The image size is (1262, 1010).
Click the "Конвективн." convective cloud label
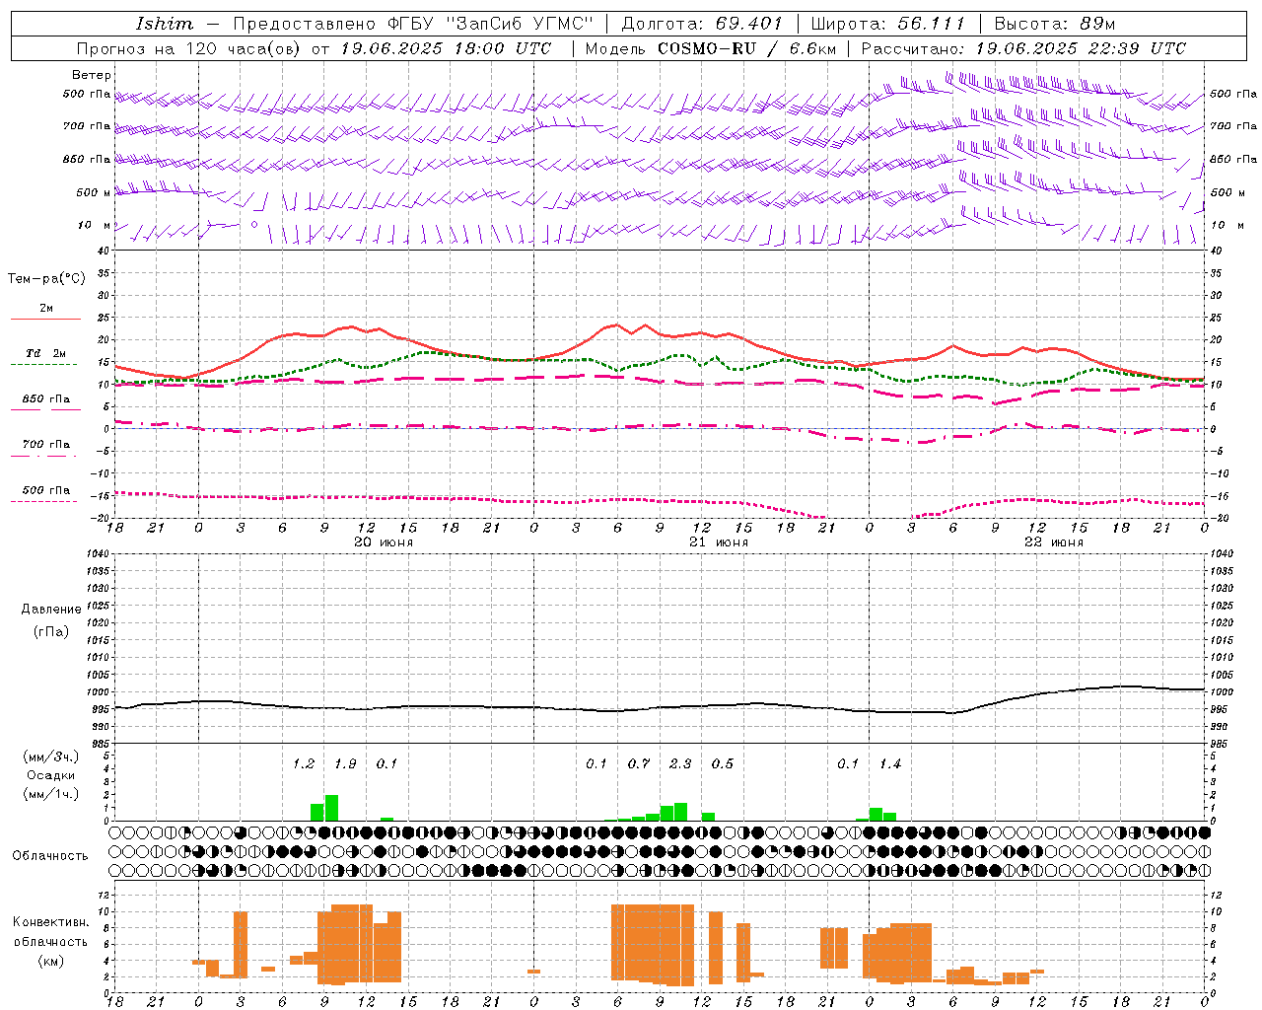tap(51, 922)
